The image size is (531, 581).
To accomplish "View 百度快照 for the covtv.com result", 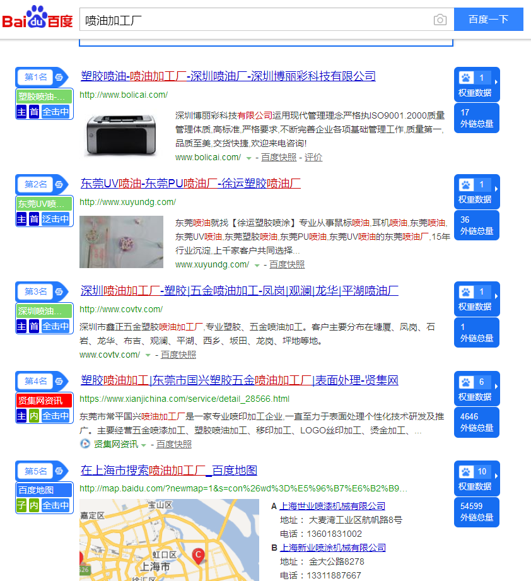I will point(178,355).
